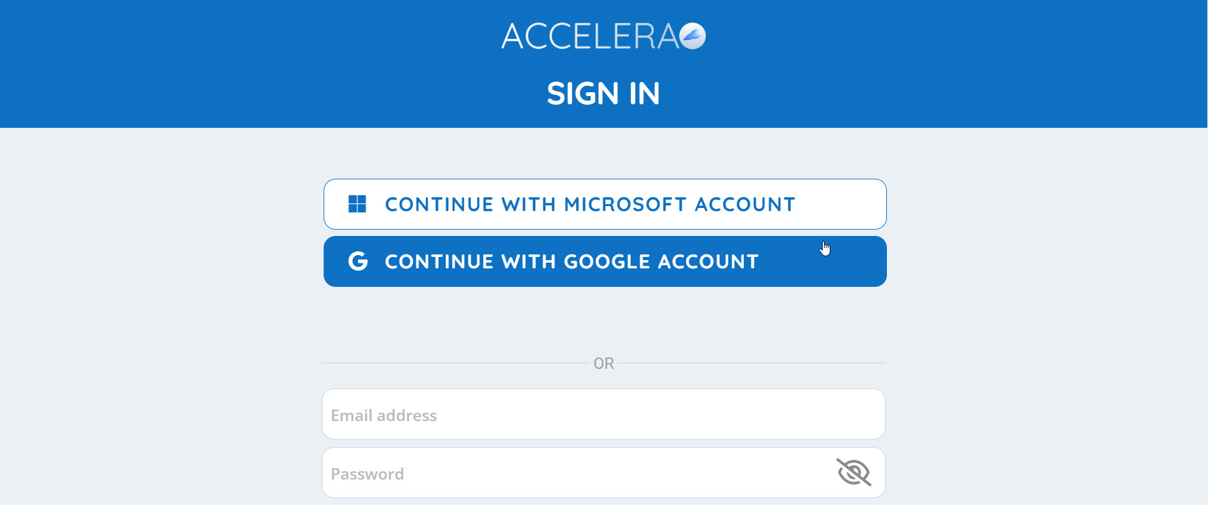Click the ACCELERA wordmark in the header

[x=590, y=36]
